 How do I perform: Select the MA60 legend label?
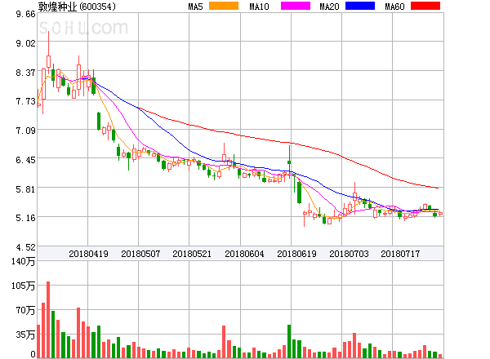[x=394, y=7]
